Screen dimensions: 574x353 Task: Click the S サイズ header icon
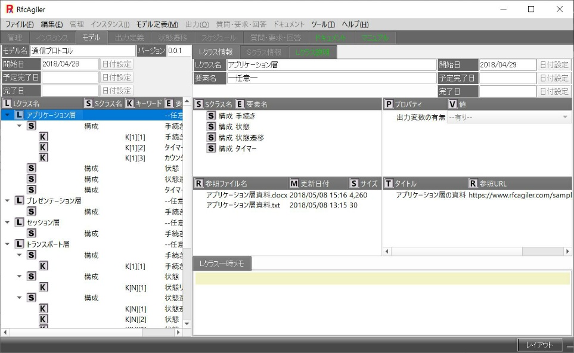354,184
